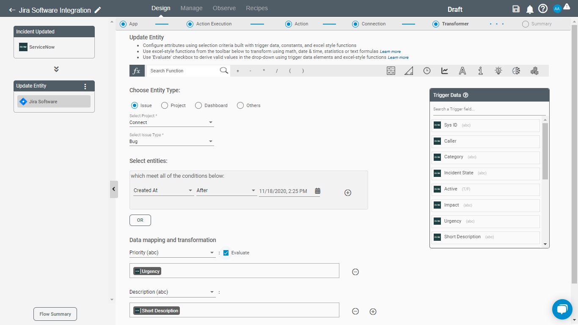Open the AA user avatar

[557, 9]
